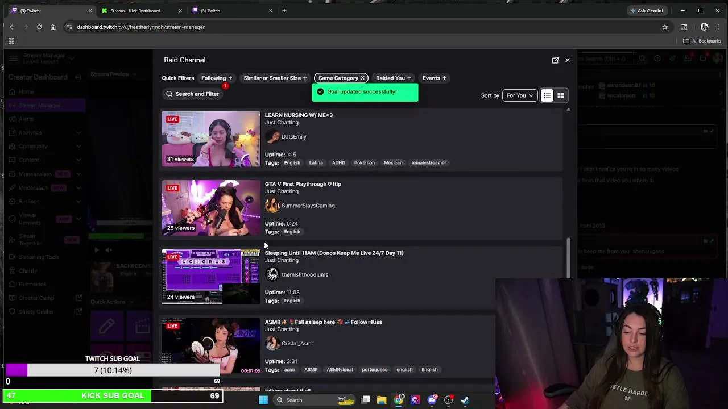Select DatsEmily stream thumbnail

pyautogui.click(x=211, y=139)
